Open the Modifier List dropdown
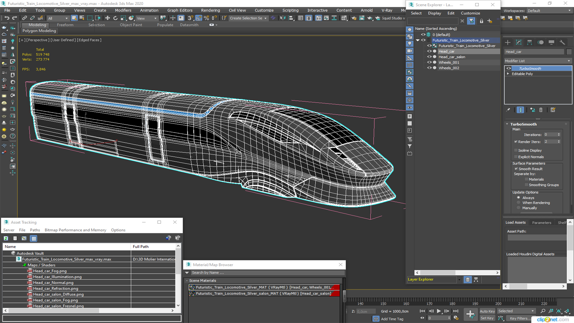 coord(538,61)
